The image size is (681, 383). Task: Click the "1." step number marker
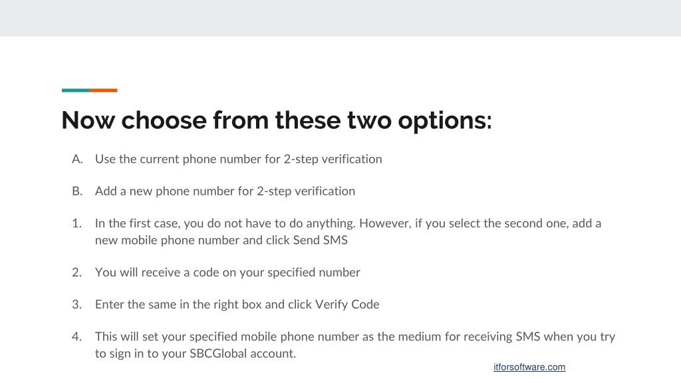point(77,223)
